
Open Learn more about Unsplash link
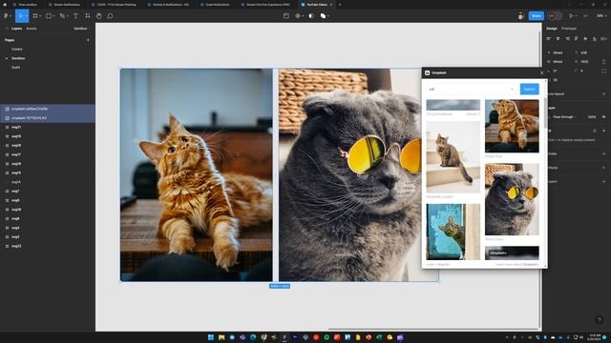517,265
